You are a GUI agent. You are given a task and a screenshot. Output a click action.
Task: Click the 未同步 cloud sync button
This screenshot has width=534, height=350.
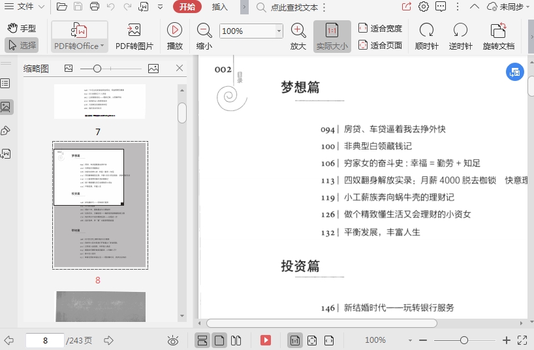tap(508, 7)
